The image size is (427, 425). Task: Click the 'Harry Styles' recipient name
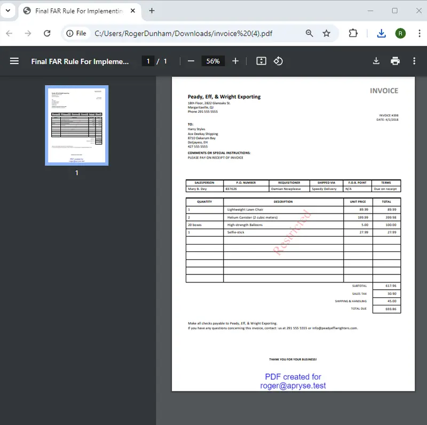pyautogui.click(x=196, y=129)
